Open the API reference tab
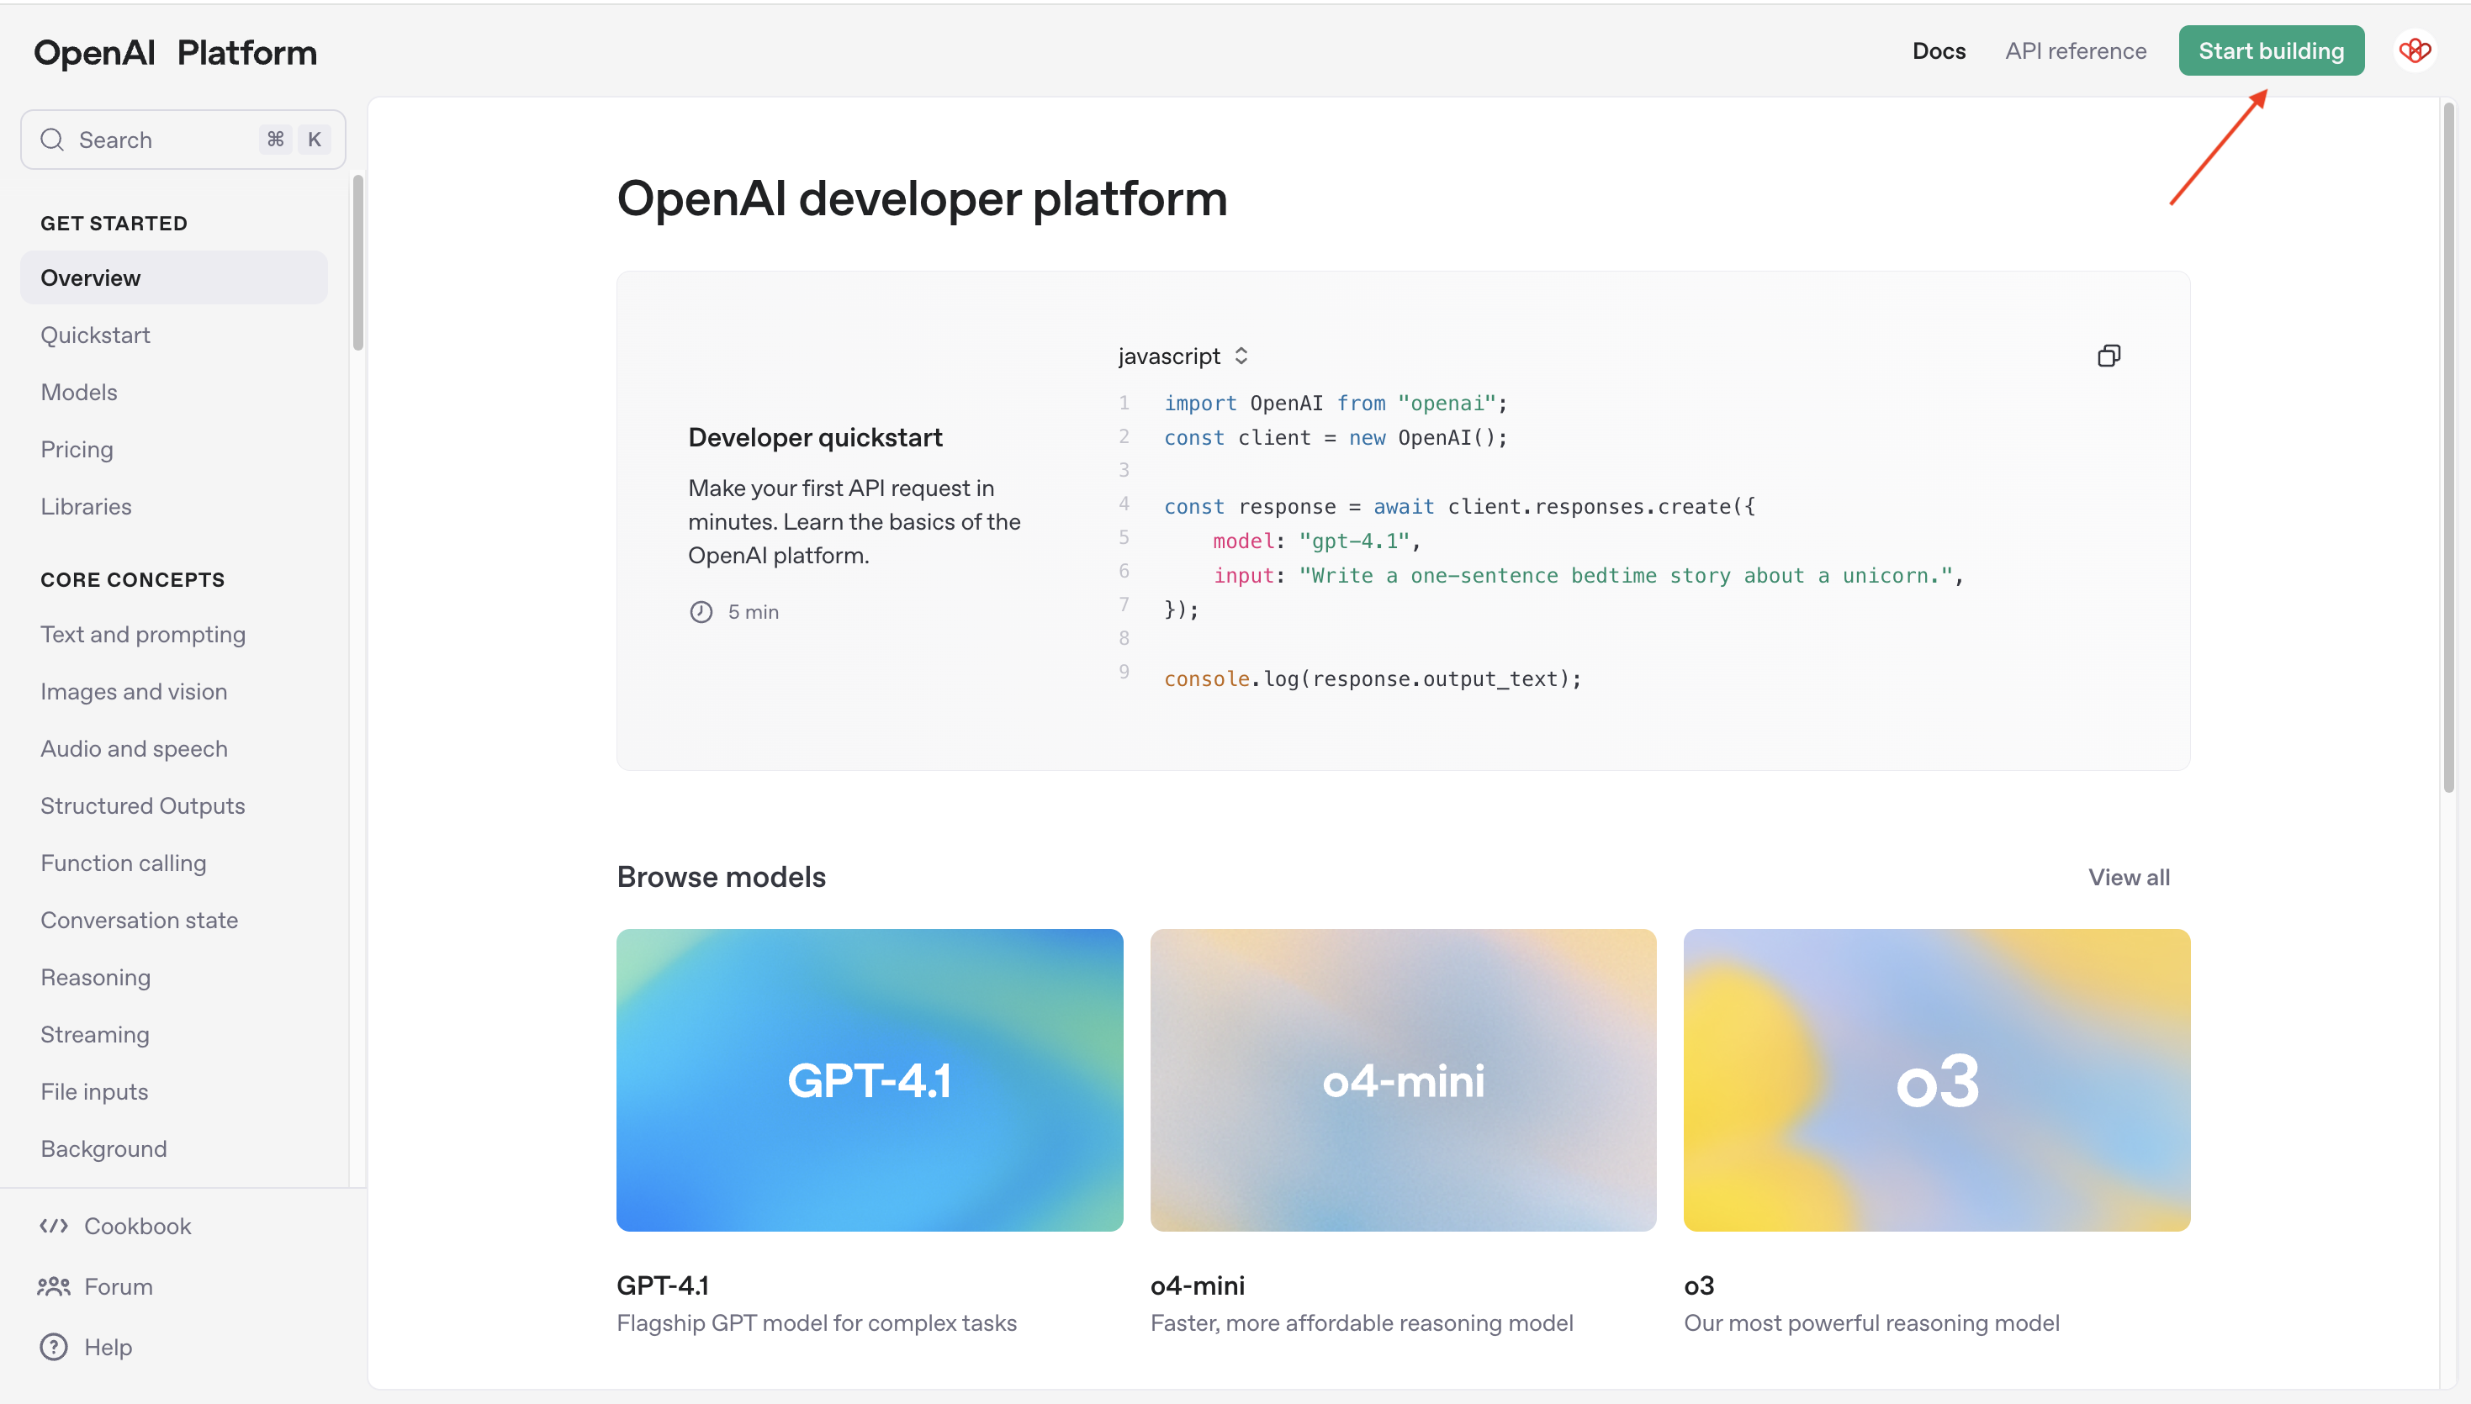The height and width of the screenshot is (1404, 2471). (x=2076, y=50)
